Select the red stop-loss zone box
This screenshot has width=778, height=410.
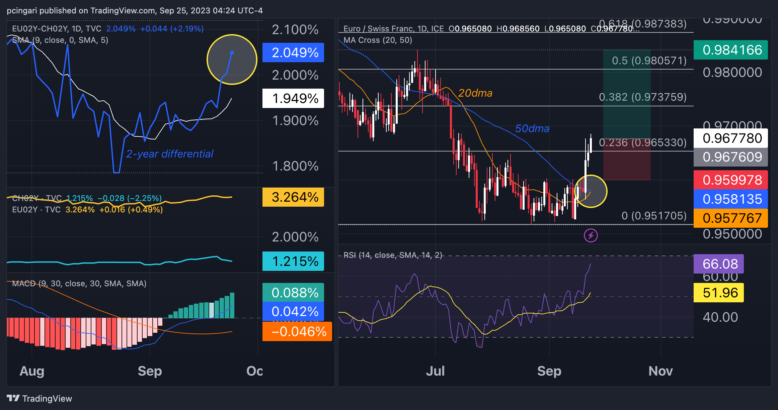pyautogui.click(x=627, y=160)
